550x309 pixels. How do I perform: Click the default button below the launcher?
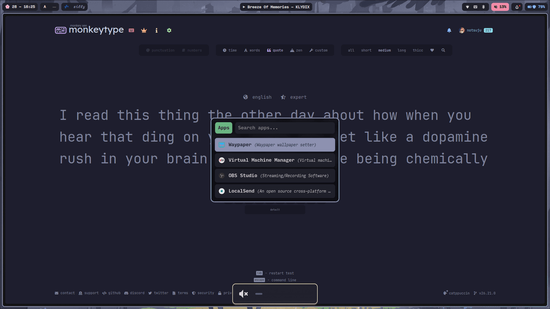275,210
